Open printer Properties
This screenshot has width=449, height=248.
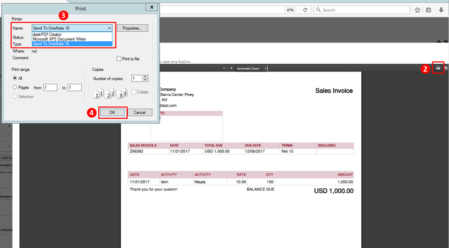click(x=133, y=28)
